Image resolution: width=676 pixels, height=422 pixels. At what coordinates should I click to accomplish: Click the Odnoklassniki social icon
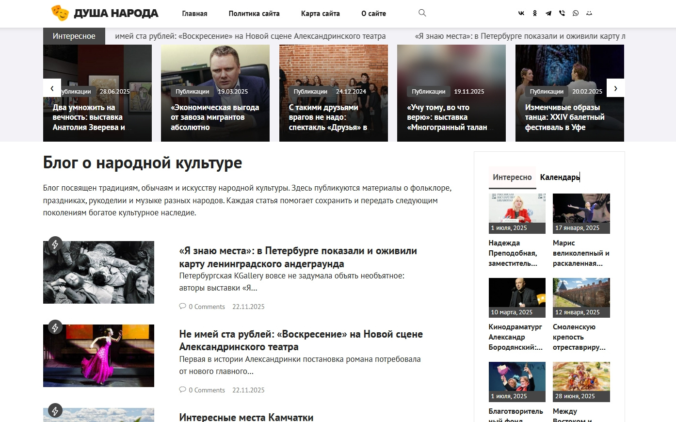(535, 13)
